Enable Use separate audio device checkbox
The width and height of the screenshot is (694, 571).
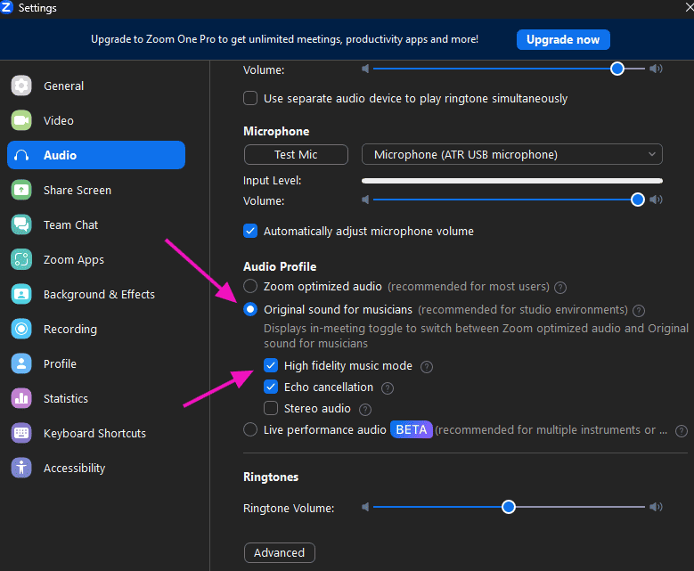click(x=250, y=98)
